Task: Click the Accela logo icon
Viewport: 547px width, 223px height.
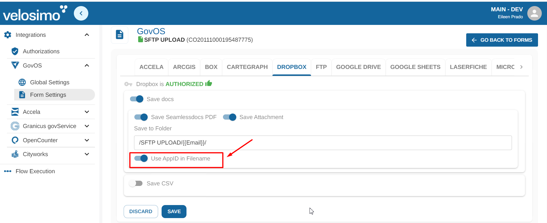Action: pyautogui.click(x=15, y=112)
